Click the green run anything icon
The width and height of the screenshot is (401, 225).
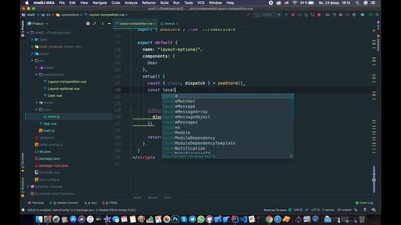pyautogui.click(x=370, y=15)
